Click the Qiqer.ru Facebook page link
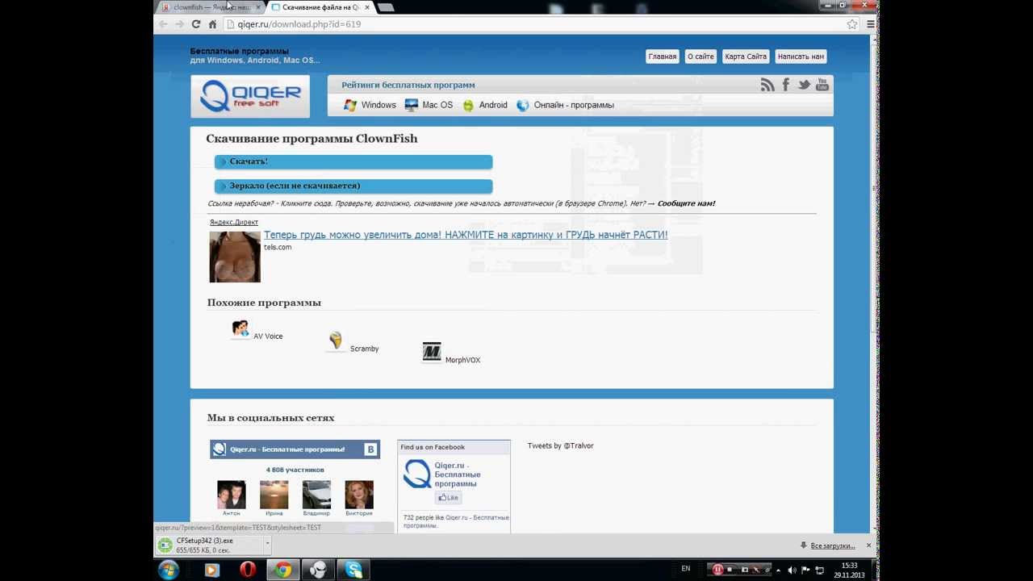The image size is (1033, 581). (458, 474)
